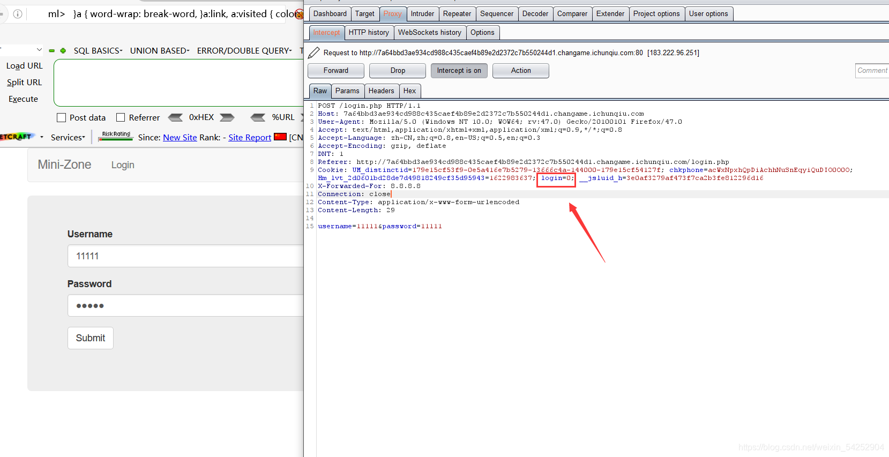
Task: Open the Burp Dashboard tab
Action: tap(330, 14)
